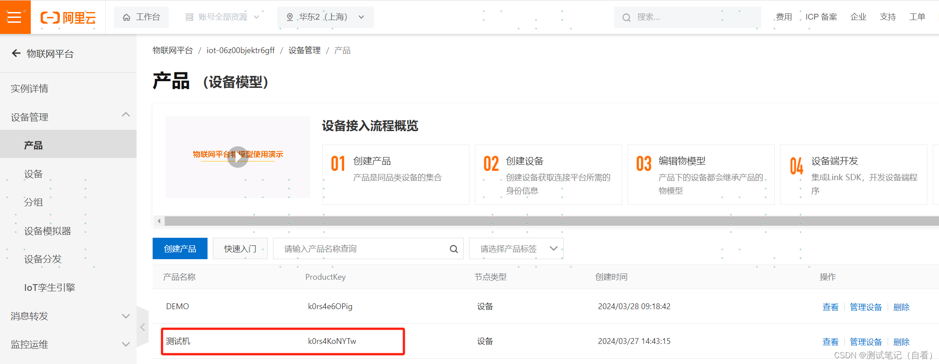Click the 设备管理 breadcrumb link
This screenshot has height=364, width=939.
tap(304, 50)
